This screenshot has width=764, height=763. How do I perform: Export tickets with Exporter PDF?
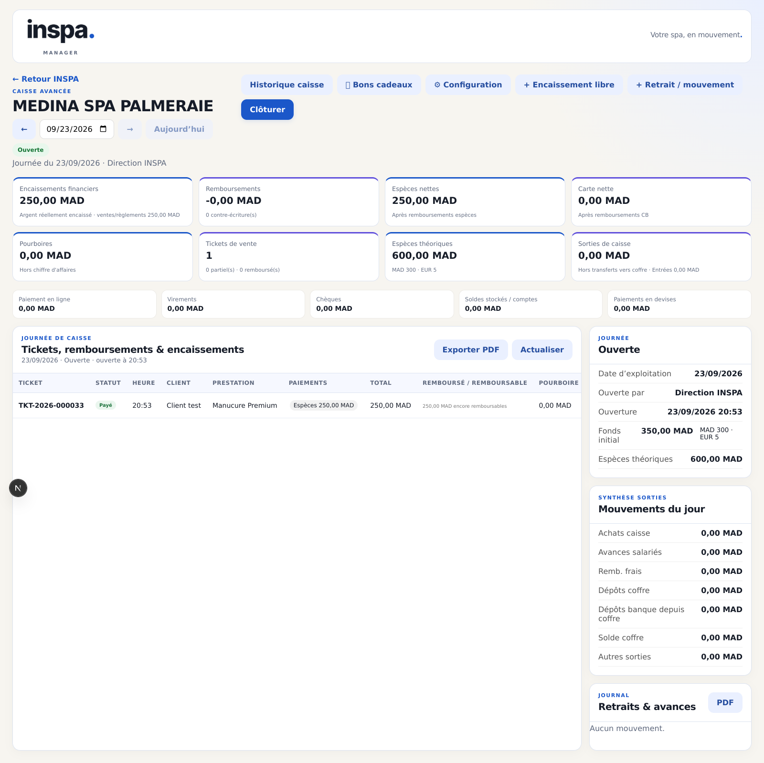coord(471,350)
